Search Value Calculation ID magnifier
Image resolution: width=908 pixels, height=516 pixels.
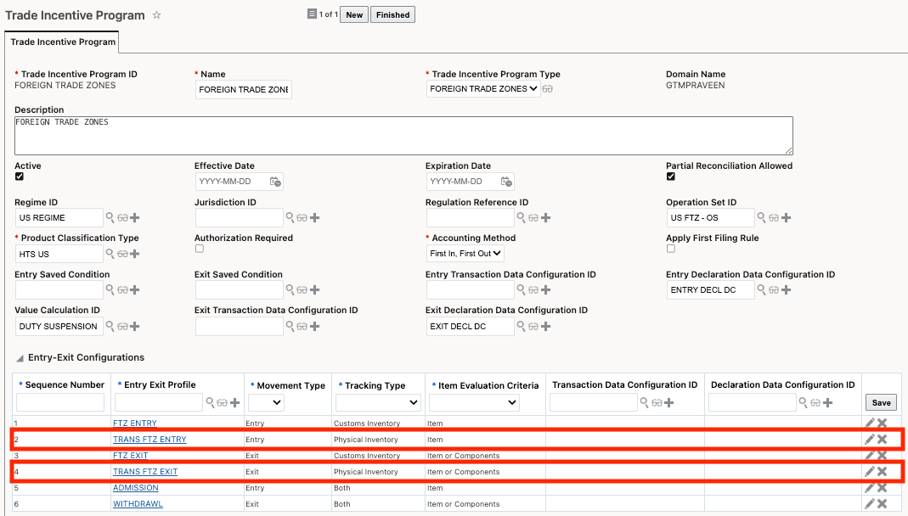(110, 326)
